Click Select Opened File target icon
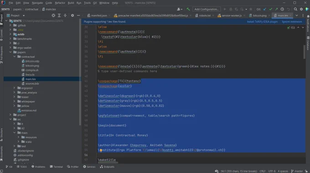 pyautogui.click(x=53, y=15)
